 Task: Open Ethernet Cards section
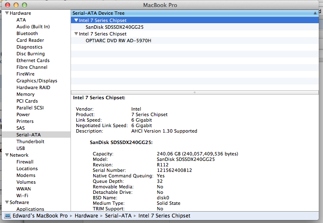(33, 60)
